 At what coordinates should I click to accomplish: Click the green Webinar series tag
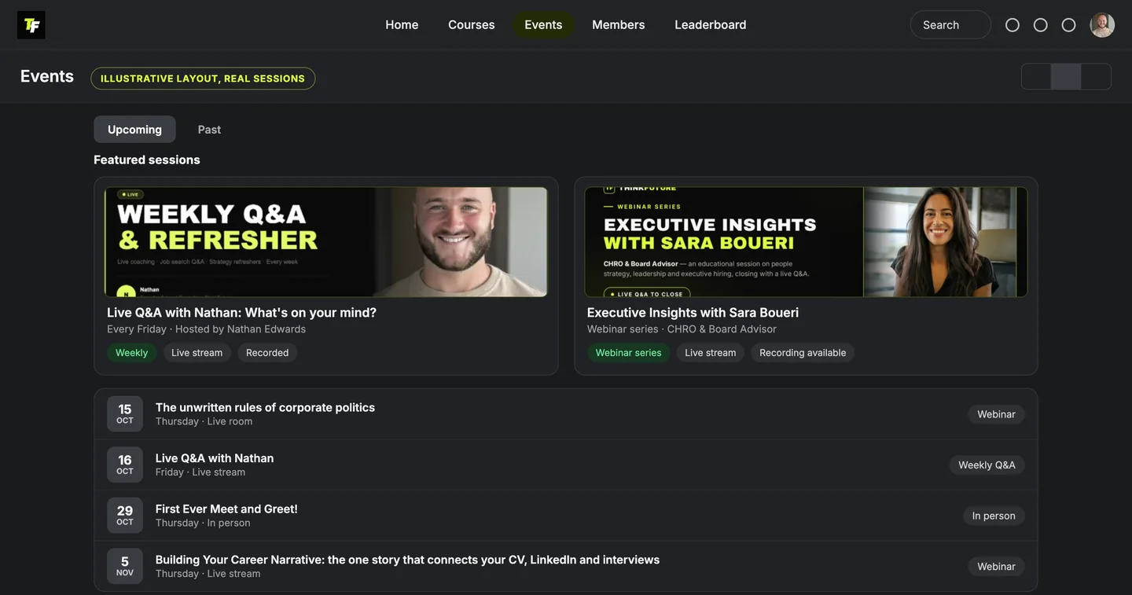628,353
